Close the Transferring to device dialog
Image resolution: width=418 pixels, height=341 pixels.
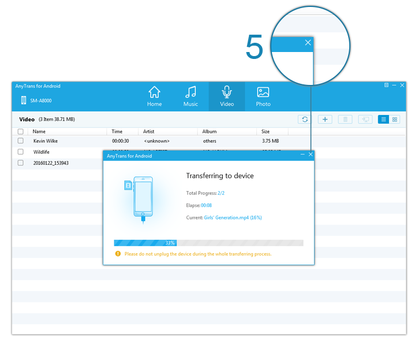pyautogui.click(x=311, y=154)
